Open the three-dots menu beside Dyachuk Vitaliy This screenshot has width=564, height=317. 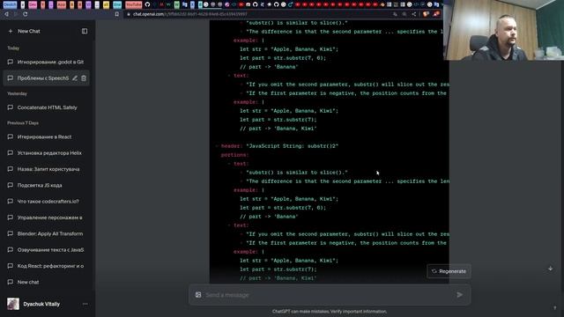pyautogui.click(x=85, y=304)
